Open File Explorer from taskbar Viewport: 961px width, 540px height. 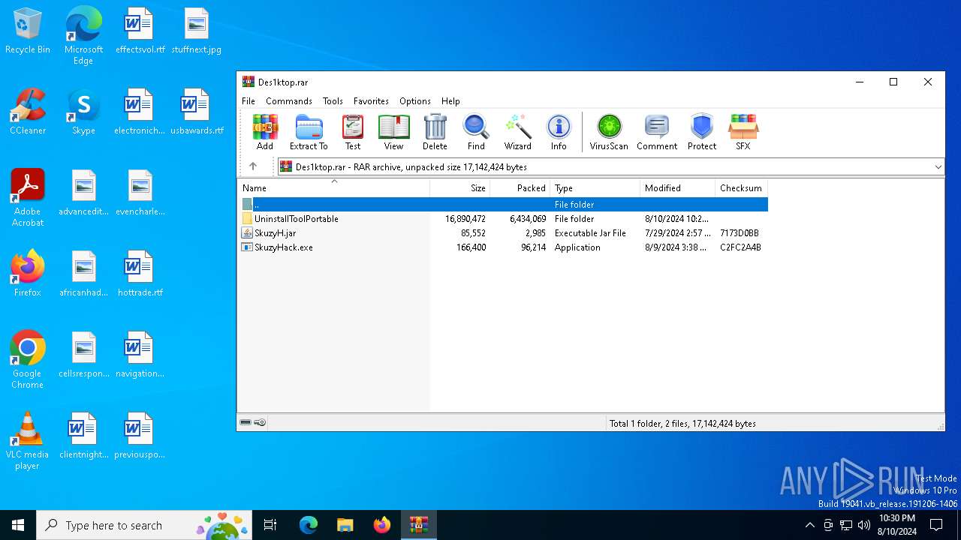coord(345,525)
